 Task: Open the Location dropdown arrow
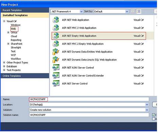click(x=147, y=104)
